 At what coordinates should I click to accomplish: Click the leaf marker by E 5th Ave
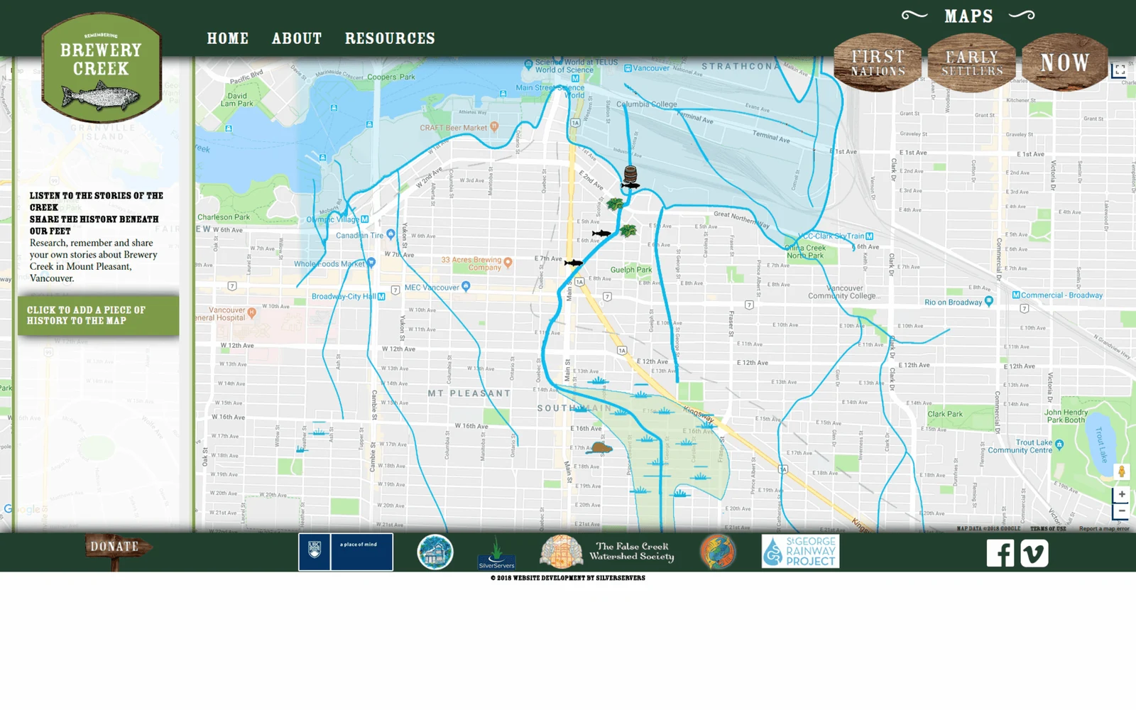pyautogui.click(x=628, y=230)
